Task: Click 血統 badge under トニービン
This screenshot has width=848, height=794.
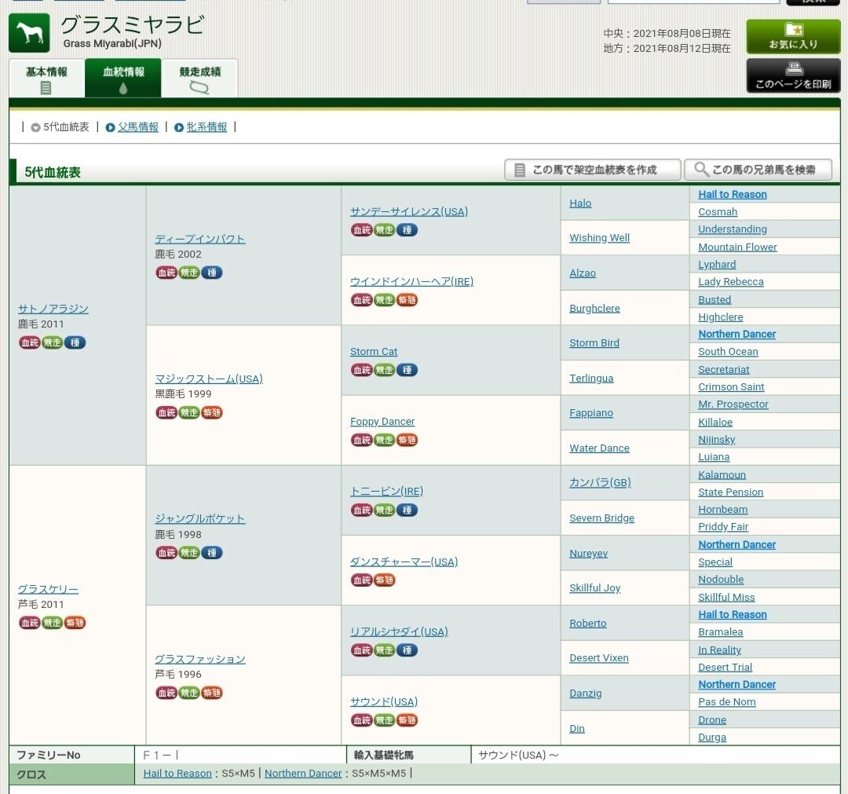Action: pyautogui.click(x=362, y=510)
